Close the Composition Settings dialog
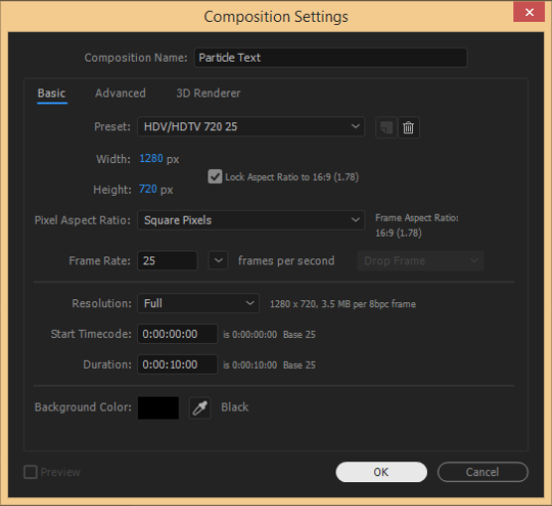The width and height of the screenshot is (552, 506). click(x=529, y=12)
